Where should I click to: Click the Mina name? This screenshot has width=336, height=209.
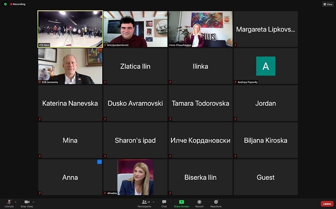pos(70,141)
